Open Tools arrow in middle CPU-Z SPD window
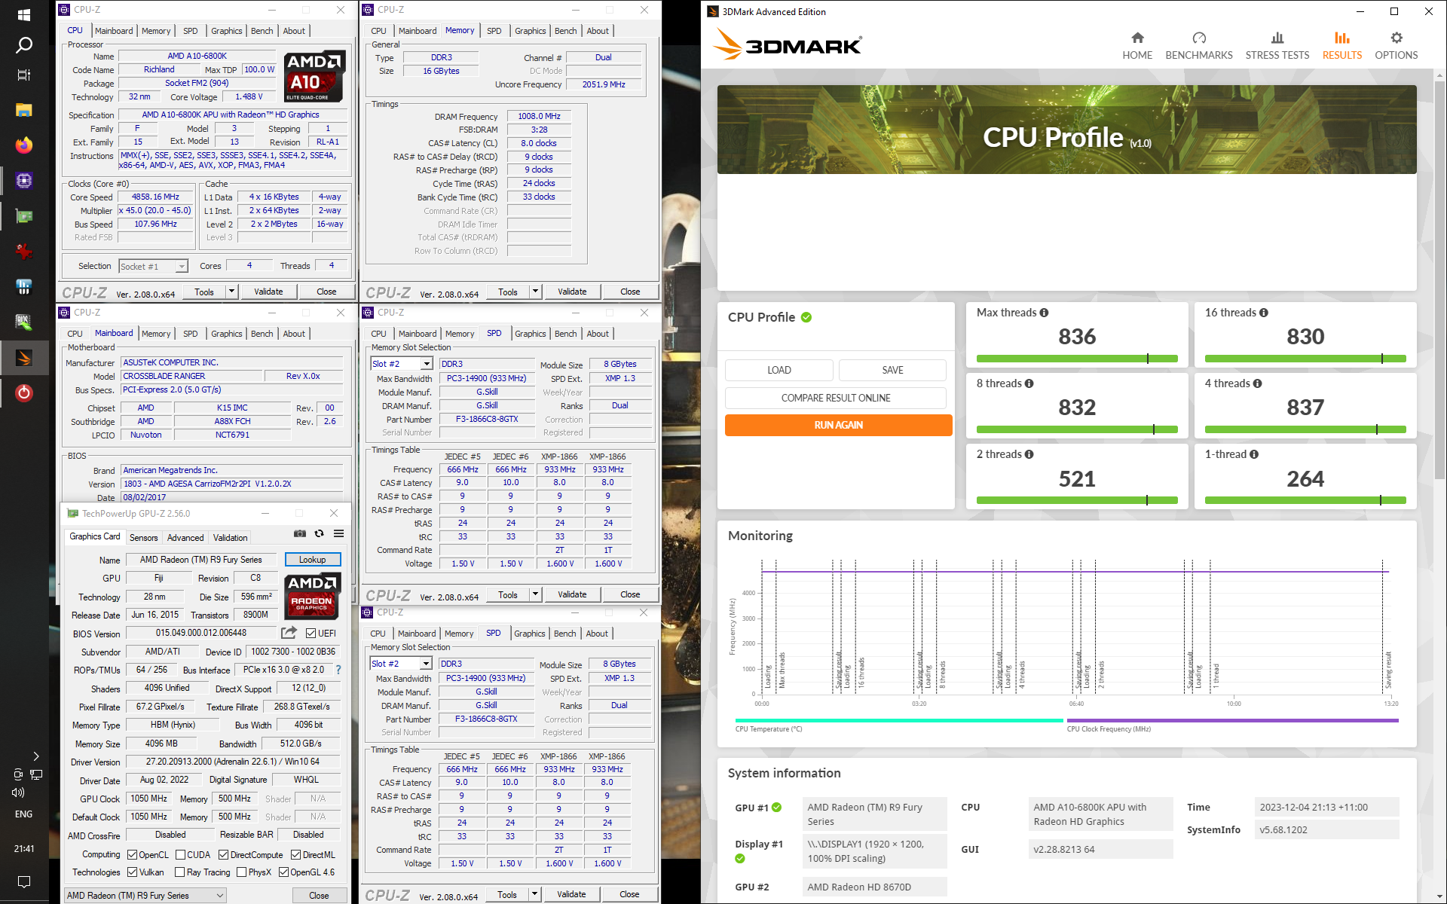Screen dimensions: 1447x904 pyautogui.click(x=536, y=594)
